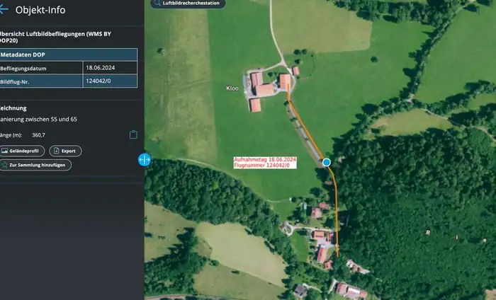Image resolution: width=496 pixels, height=300 pixels.
Task: Click the blue panel resize handle
Action: coord(145,160)
